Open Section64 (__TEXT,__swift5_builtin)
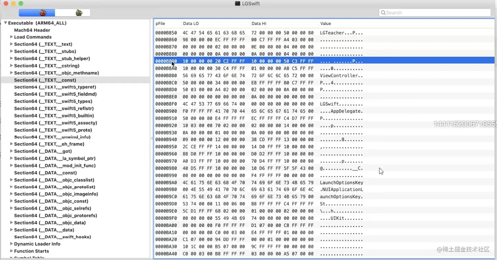Viewport: 497px width, 260px height. [54, 116]
